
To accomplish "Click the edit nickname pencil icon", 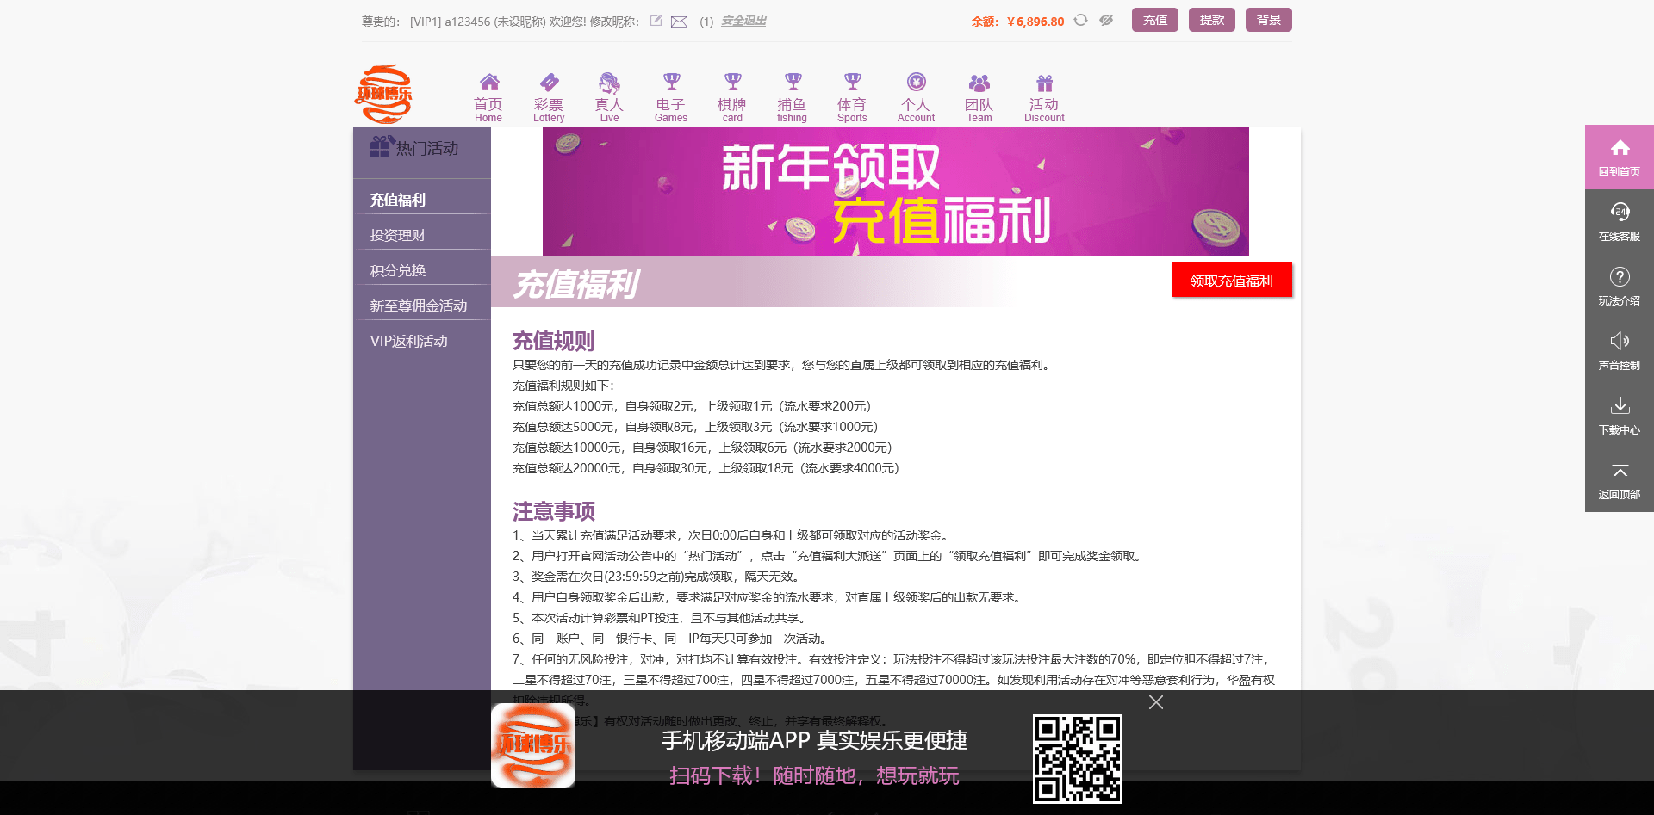I will pos(656,21).
